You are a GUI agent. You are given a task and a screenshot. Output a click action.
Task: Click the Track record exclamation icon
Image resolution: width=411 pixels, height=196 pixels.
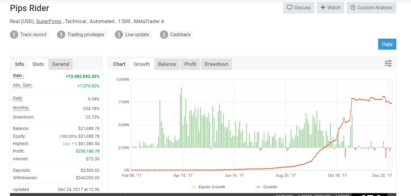[14, 35]
